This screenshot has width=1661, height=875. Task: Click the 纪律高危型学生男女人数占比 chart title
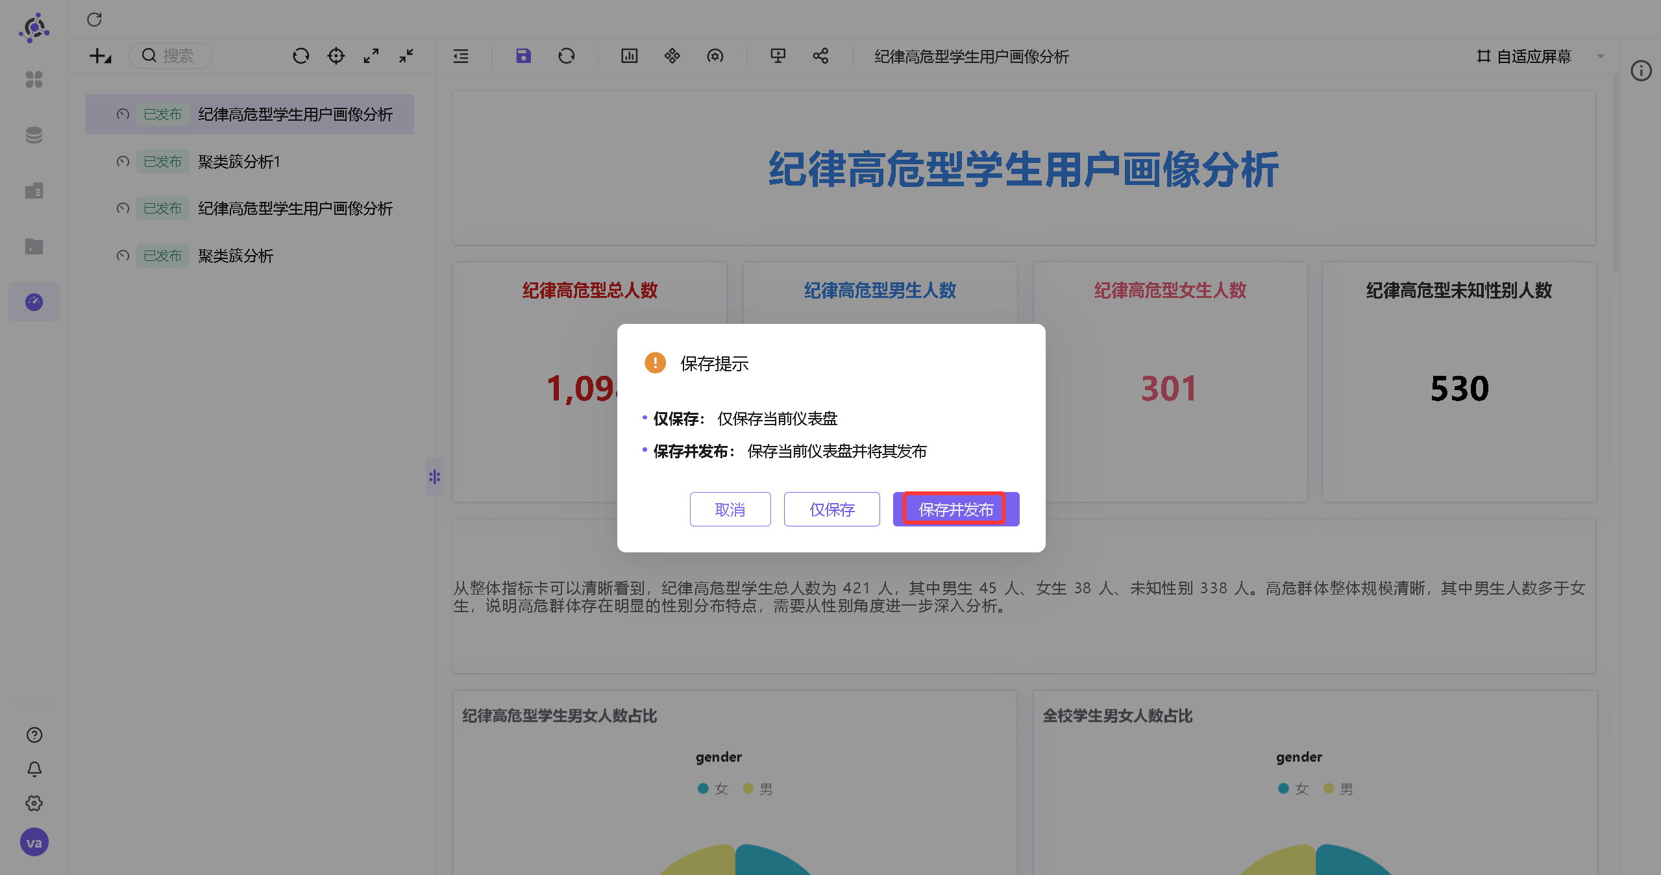tap(560, 716)
